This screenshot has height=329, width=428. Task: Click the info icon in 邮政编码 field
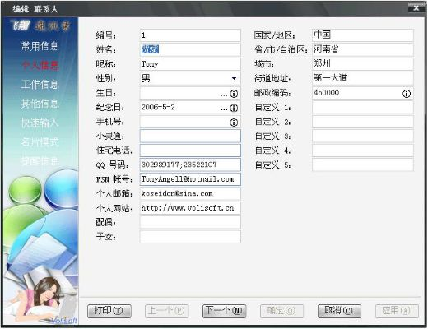coord(407,94)
